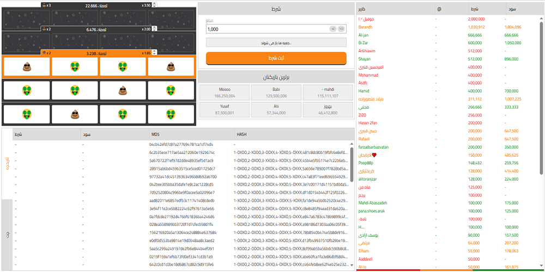Click user pana.shoes.arak in players list
This screenshot has width=545, height=272.
[x=372, y=211]
